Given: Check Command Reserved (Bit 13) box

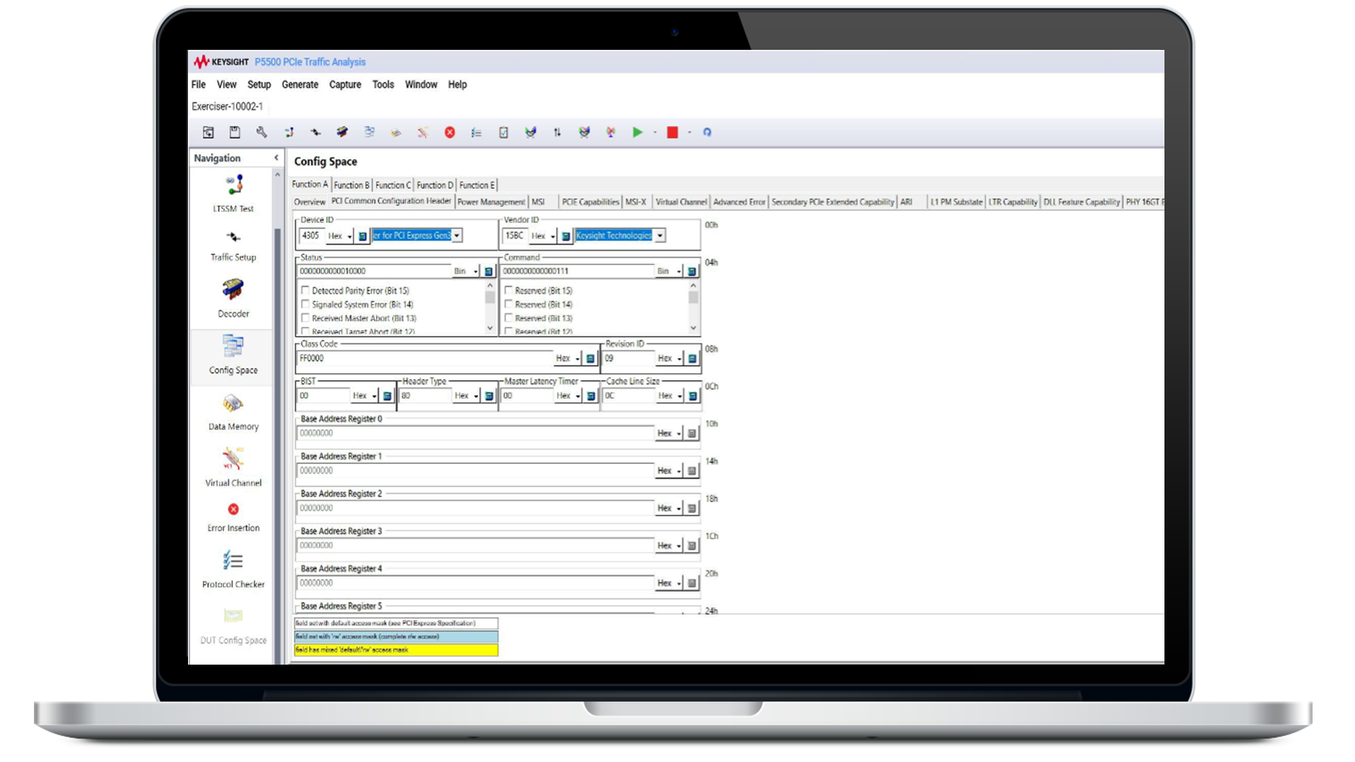Looking at the screenshot, I should [x=509, y=318].
